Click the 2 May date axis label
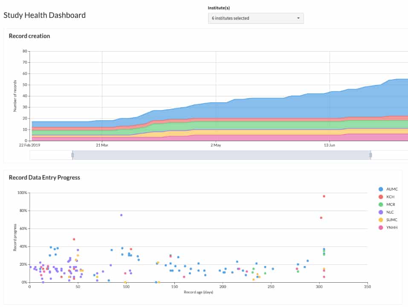This screenshot has width=408, height=307. pyautogui.click(x=216, y=145)
